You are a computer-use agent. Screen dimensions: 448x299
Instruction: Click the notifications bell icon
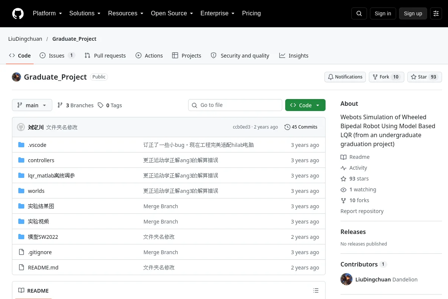(331, 77)
